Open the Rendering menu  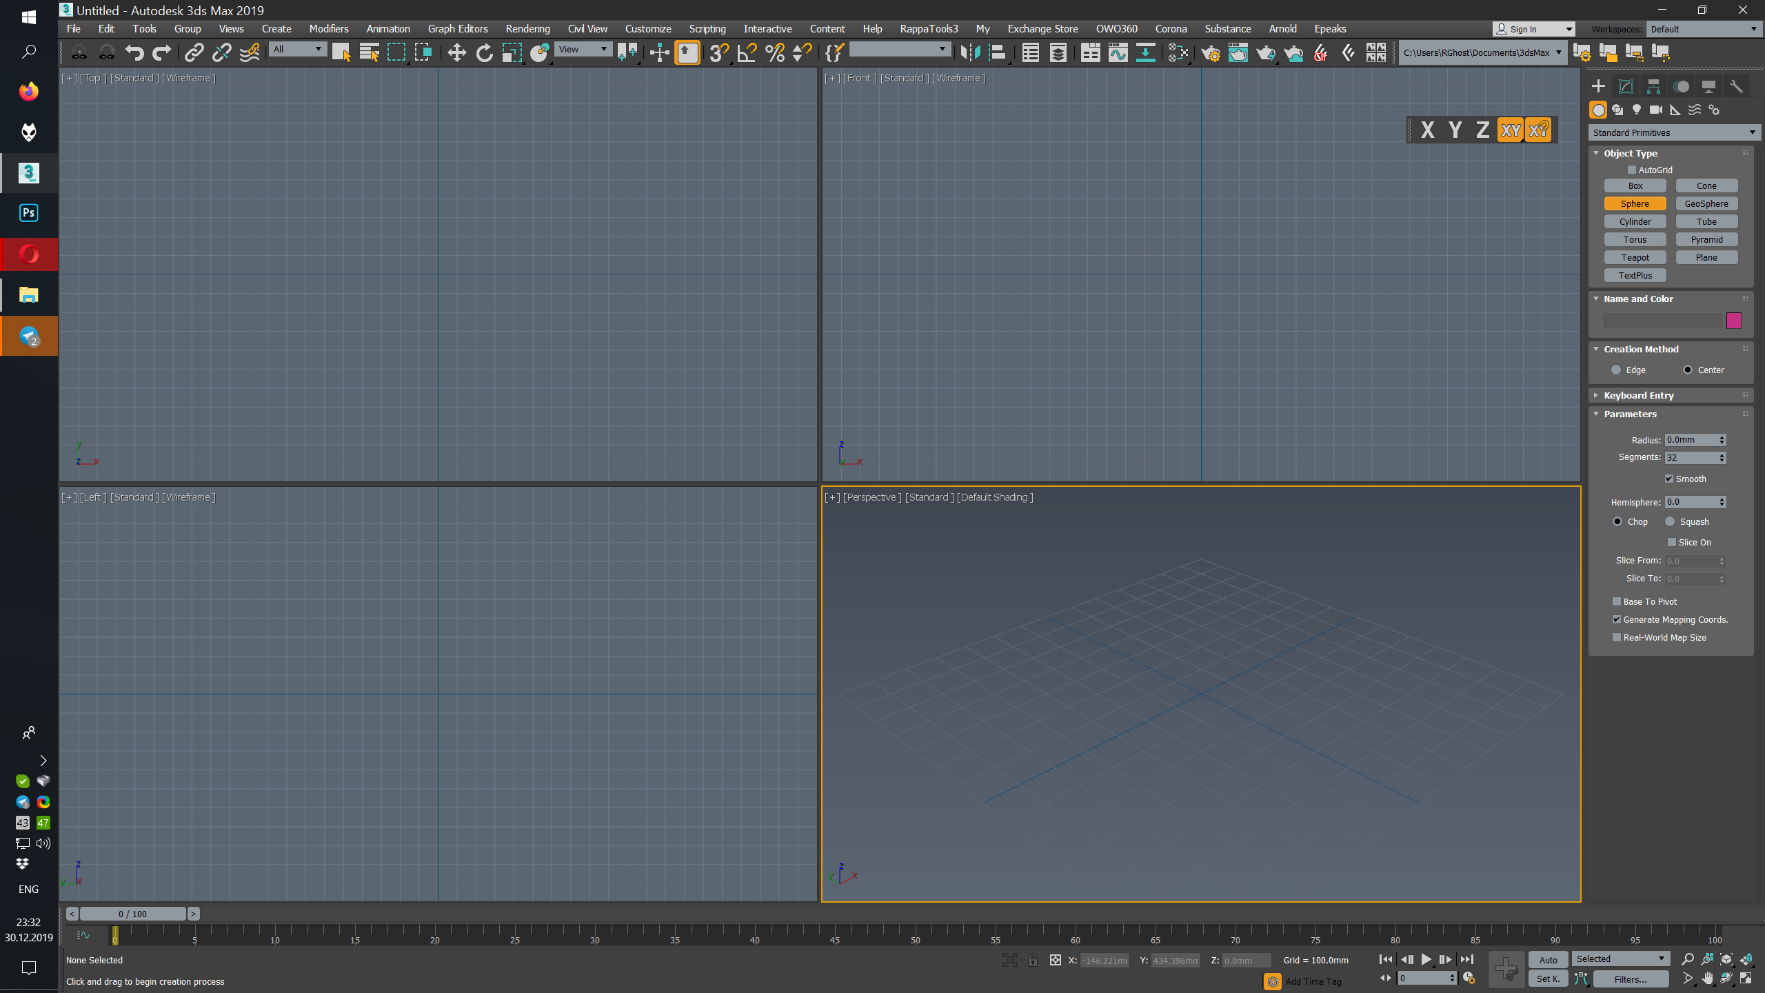click(x=527, y=29)
